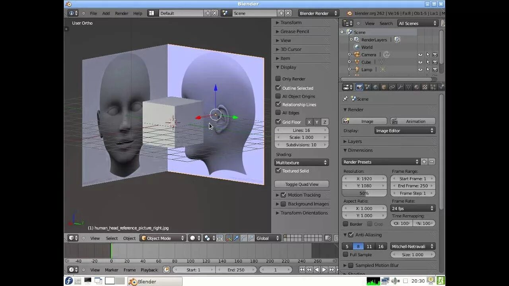The height and width of the screenshot is (286, 509).
Task: Enable All Object Origins checkbox
Action: [278, 96]
